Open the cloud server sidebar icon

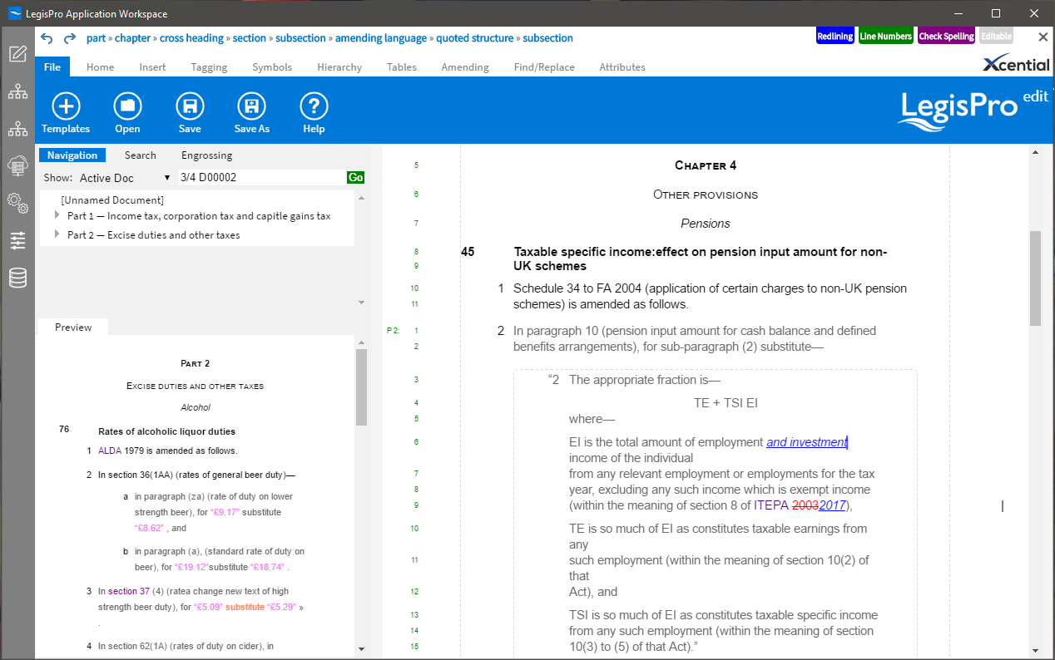[x=17, y=166]
